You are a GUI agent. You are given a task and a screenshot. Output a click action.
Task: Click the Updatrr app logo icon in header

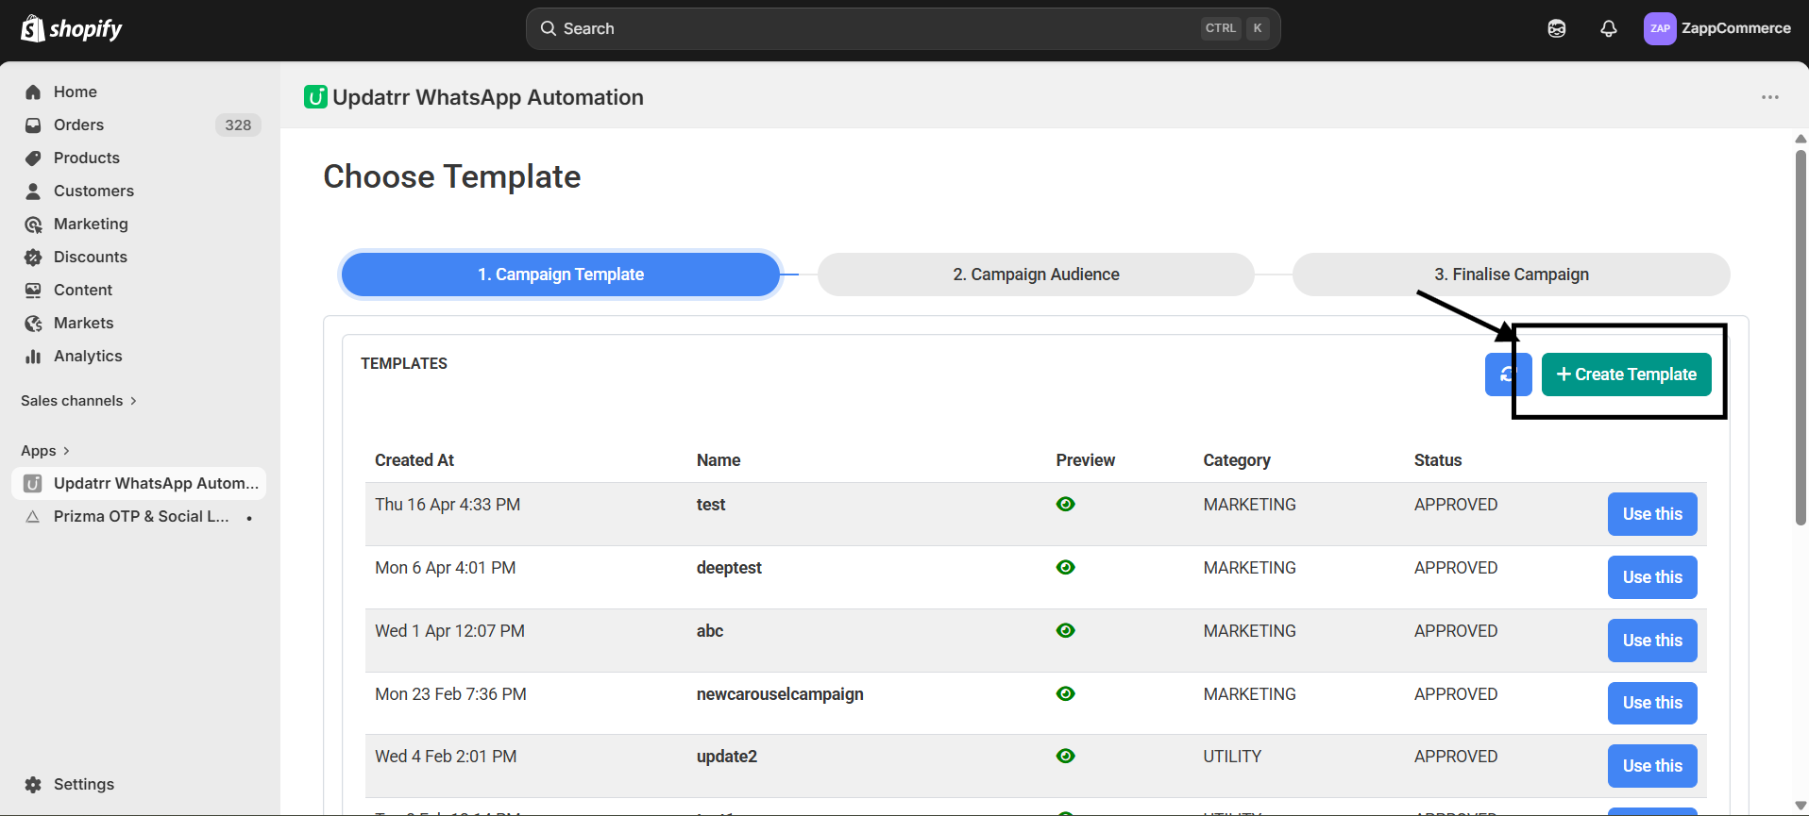[x=315, y=97]
